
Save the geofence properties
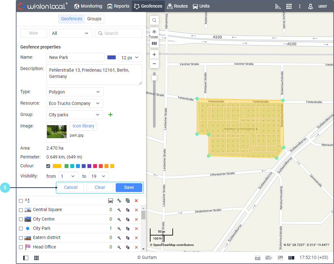[x=129, y=187]
